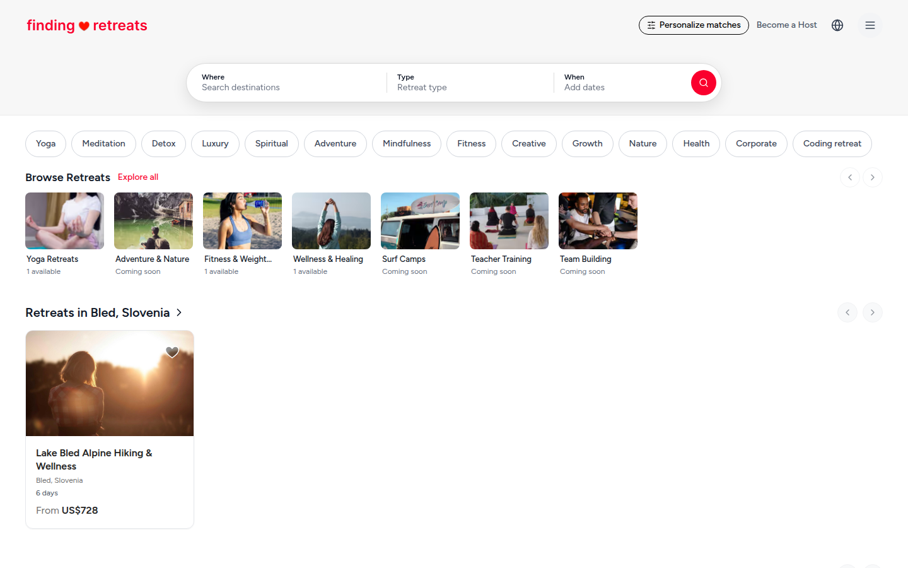Open the Retreat type selector
This screenshot has width=908, height=568.
[470, 83]
